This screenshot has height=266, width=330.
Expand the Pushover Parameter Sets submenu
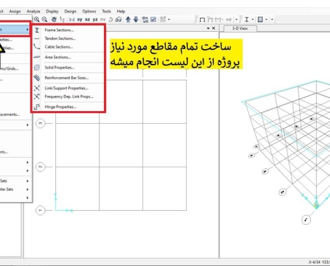coord(15,190)
